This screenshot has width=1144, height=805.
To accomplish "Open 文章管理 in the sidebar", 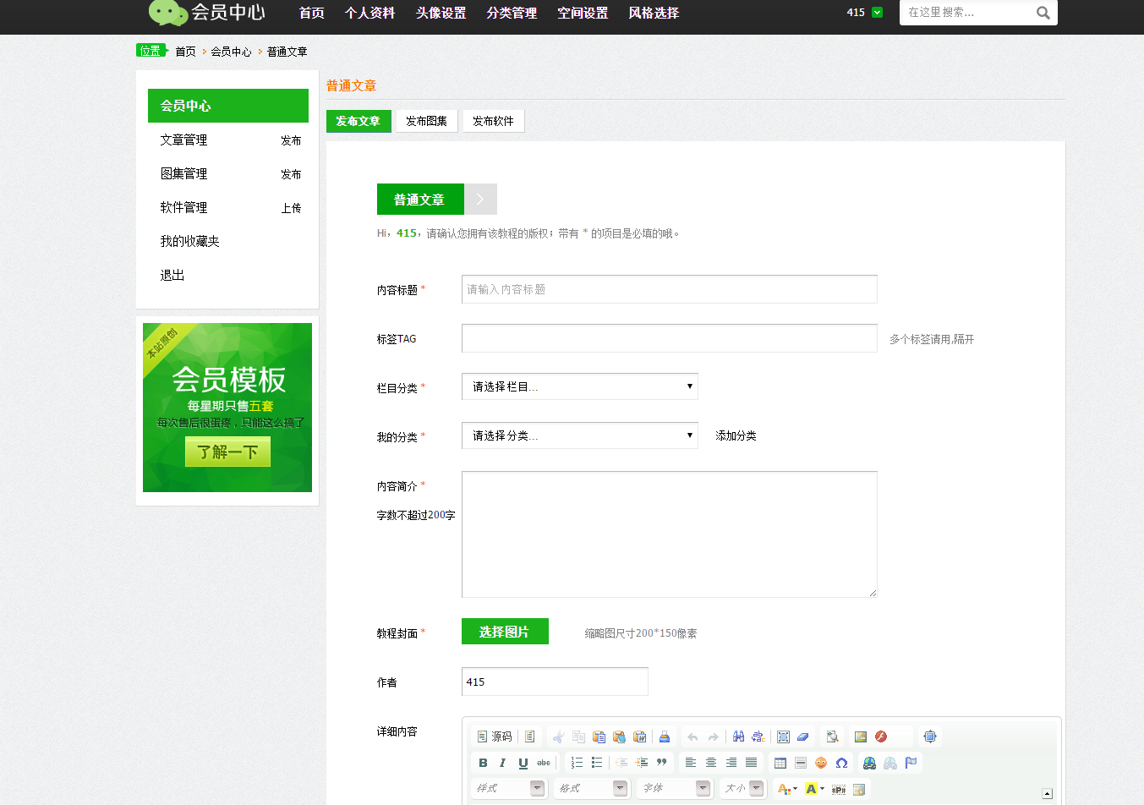I will coord(183,140).
